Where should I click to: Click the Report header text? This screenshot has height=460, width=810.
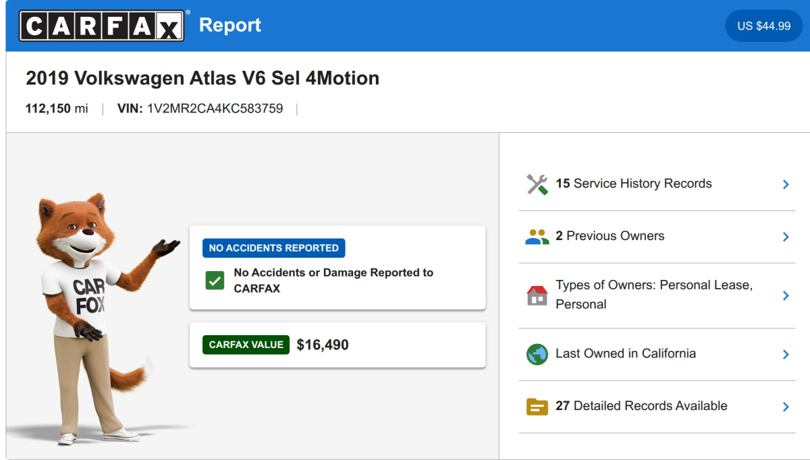click(x=230, y=25)
